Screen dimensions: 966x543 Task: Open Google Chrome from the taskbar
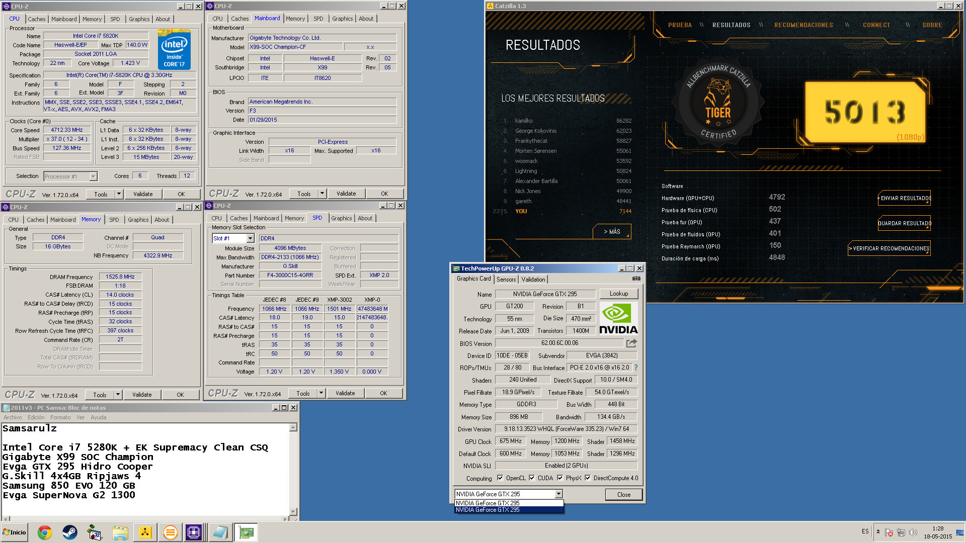click(x=45, y=532)
